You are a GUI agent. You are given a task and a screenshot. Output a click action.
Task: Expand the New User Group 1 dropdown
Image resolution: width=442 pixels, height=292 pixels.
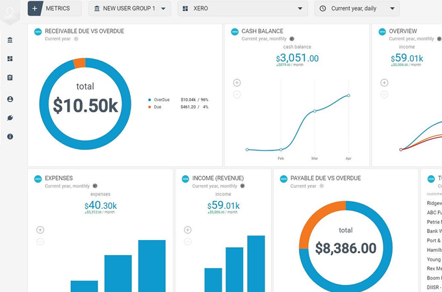129,9
